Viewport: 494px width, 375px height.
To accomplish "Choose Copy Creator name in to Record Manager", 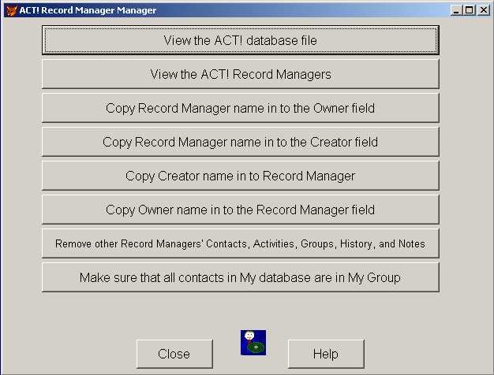I will (x=241, y=176).
